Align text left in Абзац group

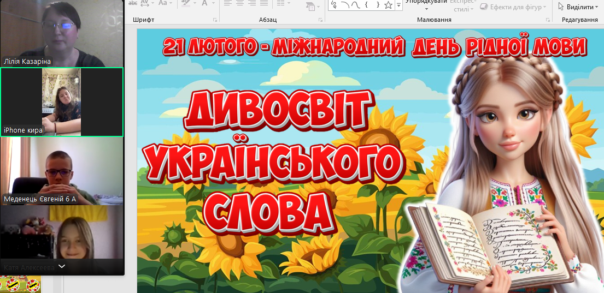[227, 3]
